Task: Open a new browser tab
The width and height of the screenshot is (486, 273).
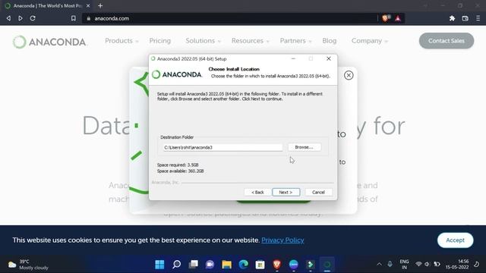Action: click(x=100, y=5)
